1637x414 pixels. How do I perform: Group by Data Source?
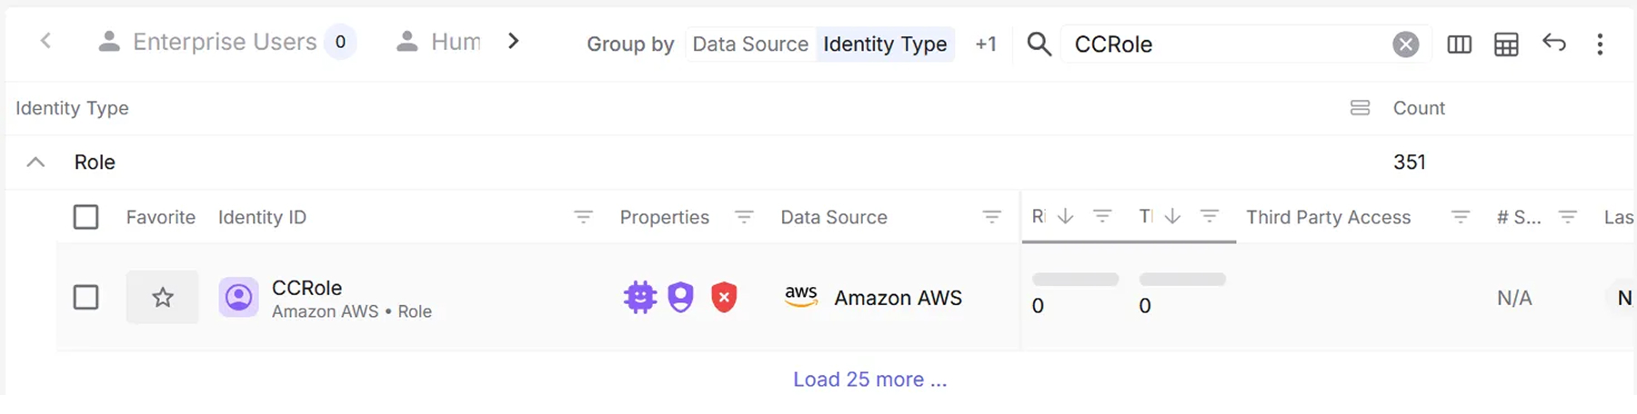pos(750,44)
